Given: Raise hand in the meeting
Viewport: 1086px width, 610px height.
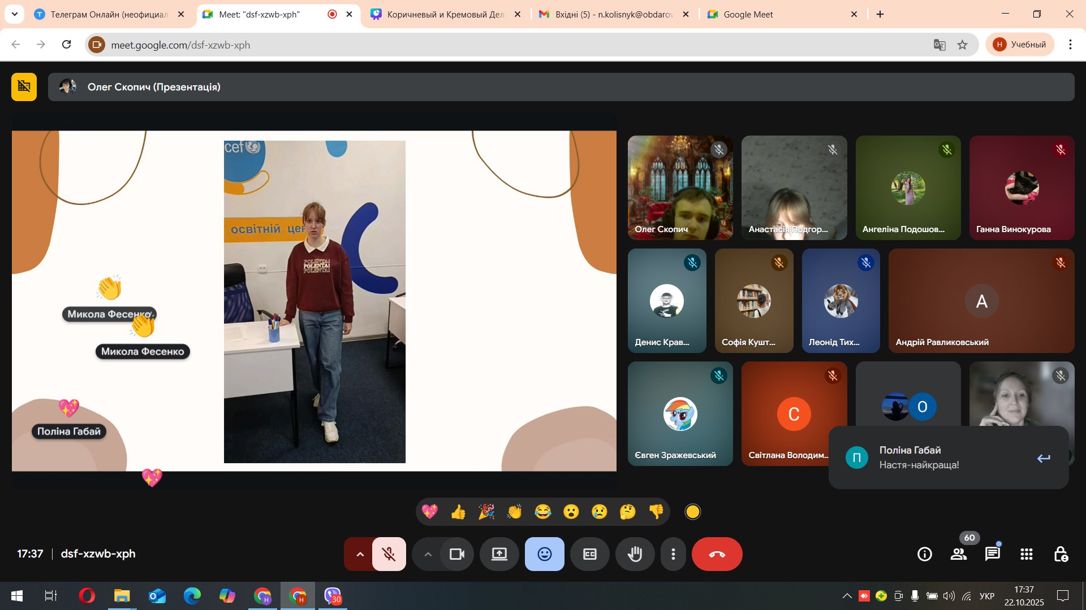Looking at the screenshot, I should pos(635,554).
